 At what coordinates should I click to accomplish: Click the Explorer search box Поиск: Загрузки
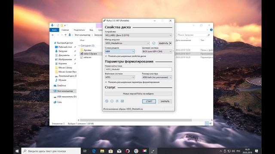193,35
